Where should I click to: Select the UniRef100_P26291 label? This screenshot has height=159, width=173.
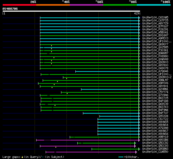point(155,30)
